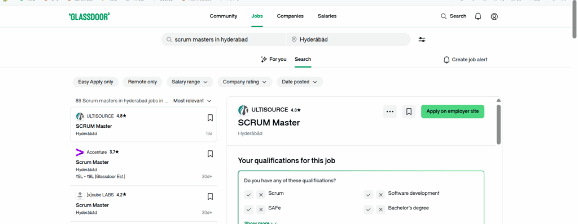Viewport: 578px width, 224px height.
Task: Open the ULTISOURCE SCRUM Master job title
Action: 94,126
